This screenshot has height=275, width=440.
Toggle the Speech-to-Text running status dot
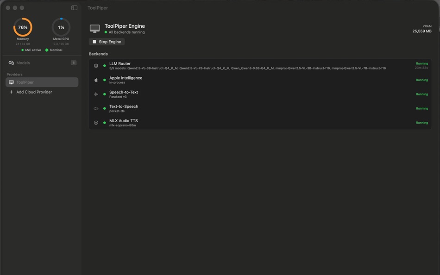click(x=105, y=94)
